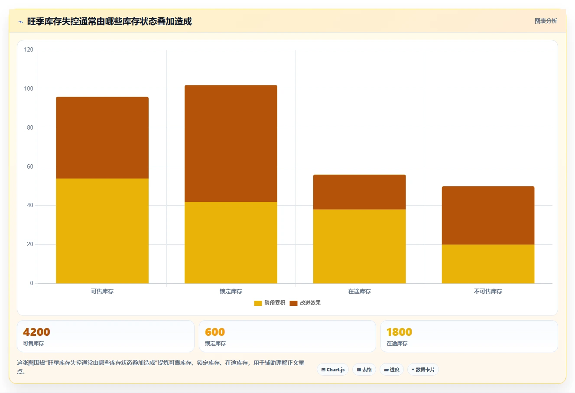575x393 pixels.
Task: Select the Chart.js tag button
Action: [333, 370]
